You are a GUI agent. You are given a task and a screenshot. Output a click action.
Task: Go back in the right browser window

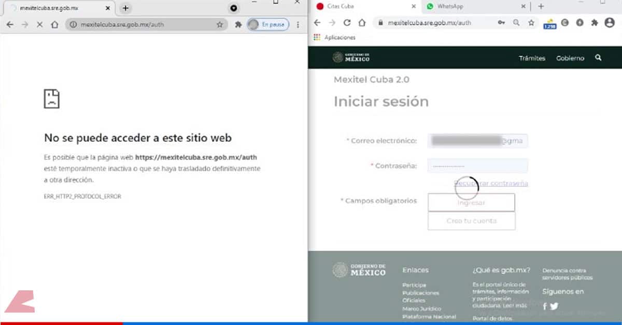318,23
